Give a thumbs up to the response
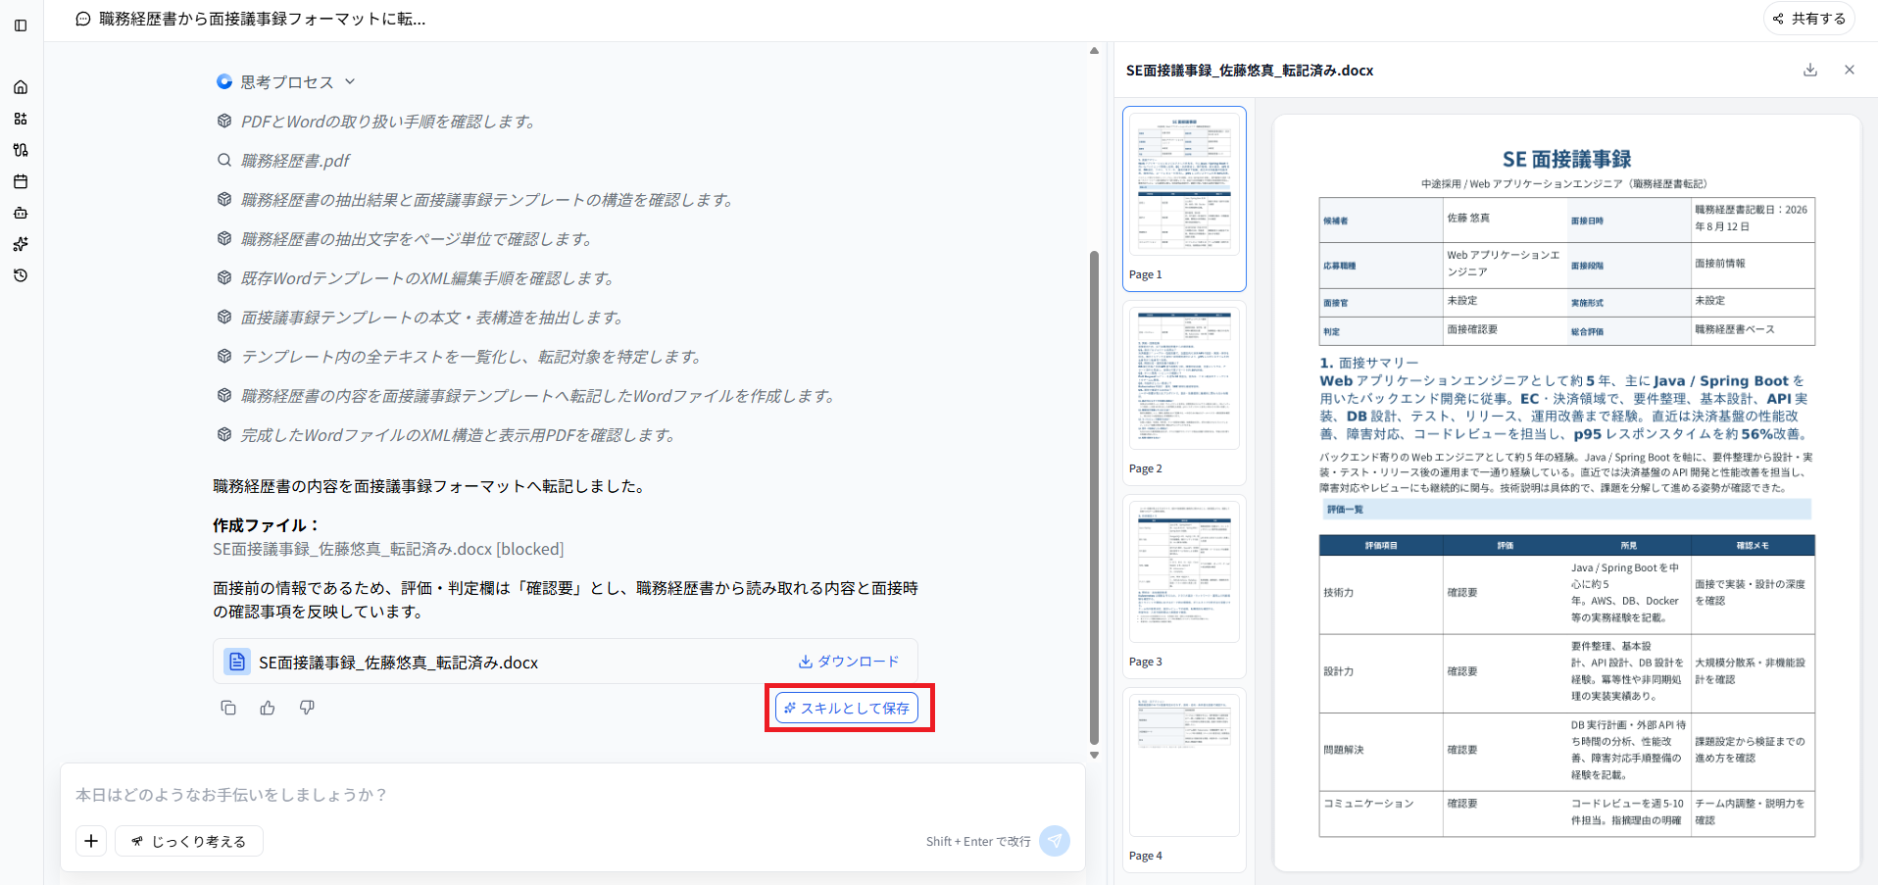 (268, 708)
